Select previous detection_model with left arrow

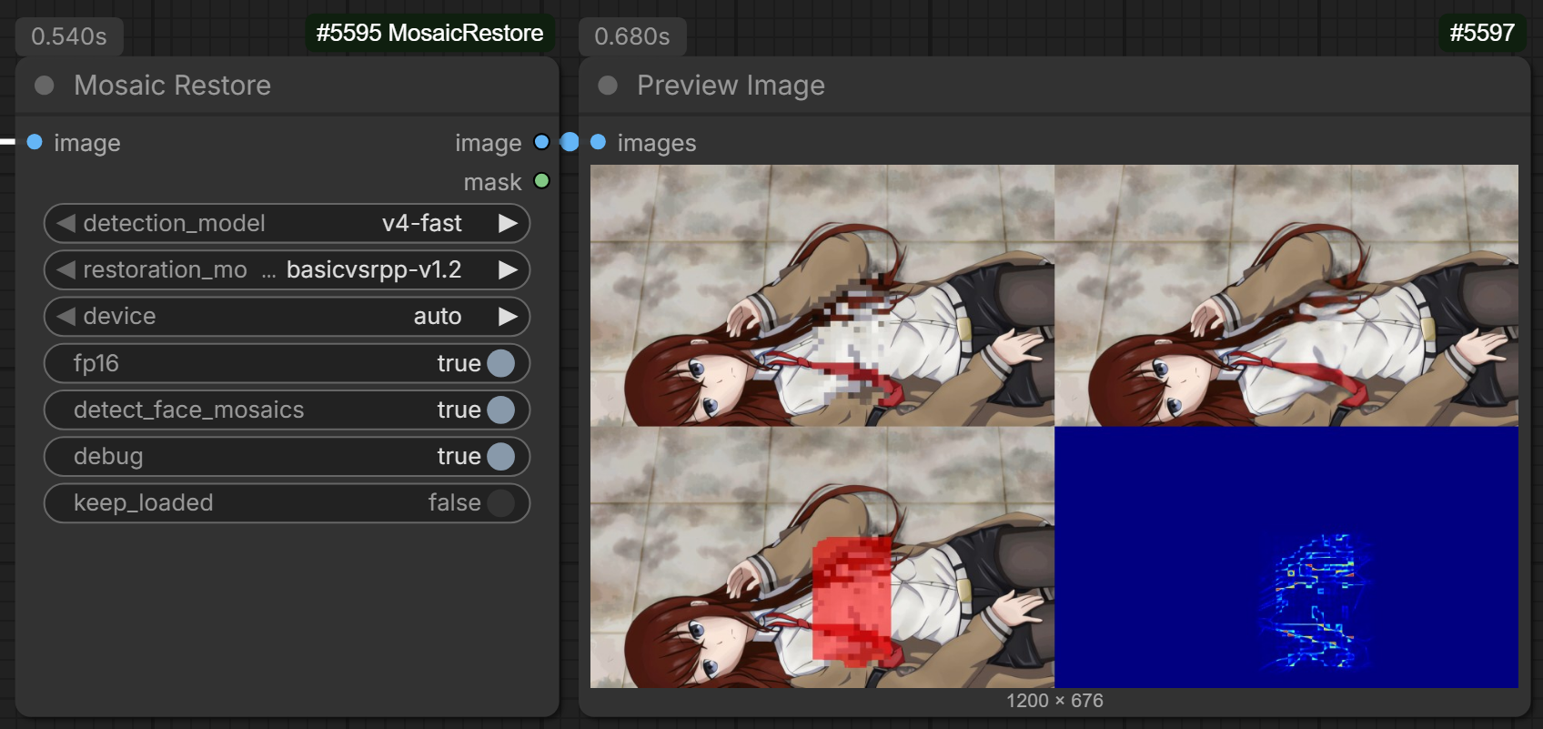pos(66,223)
